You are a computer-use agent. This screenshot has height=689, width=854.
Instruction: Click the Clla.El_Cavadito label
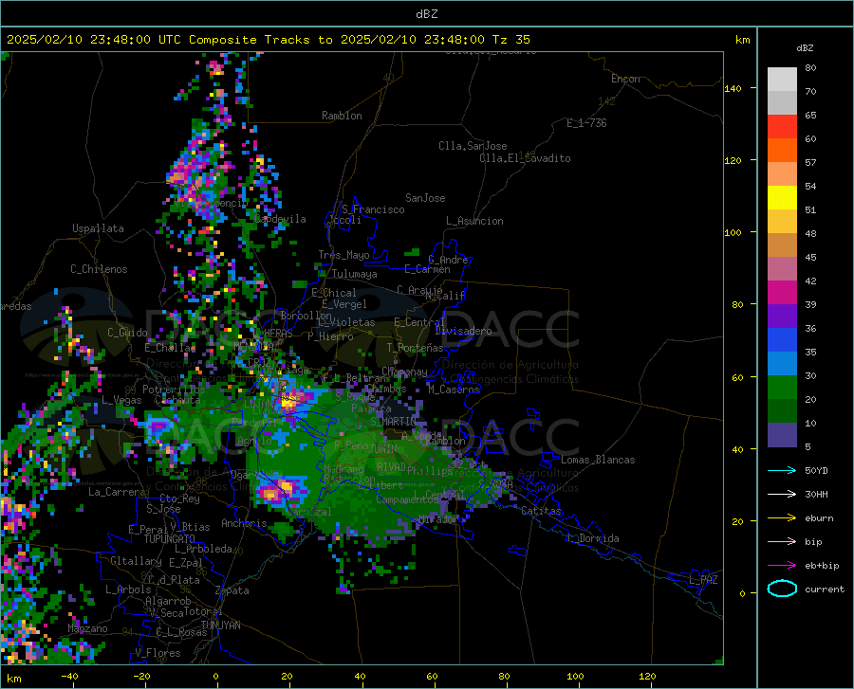point(525,158)
